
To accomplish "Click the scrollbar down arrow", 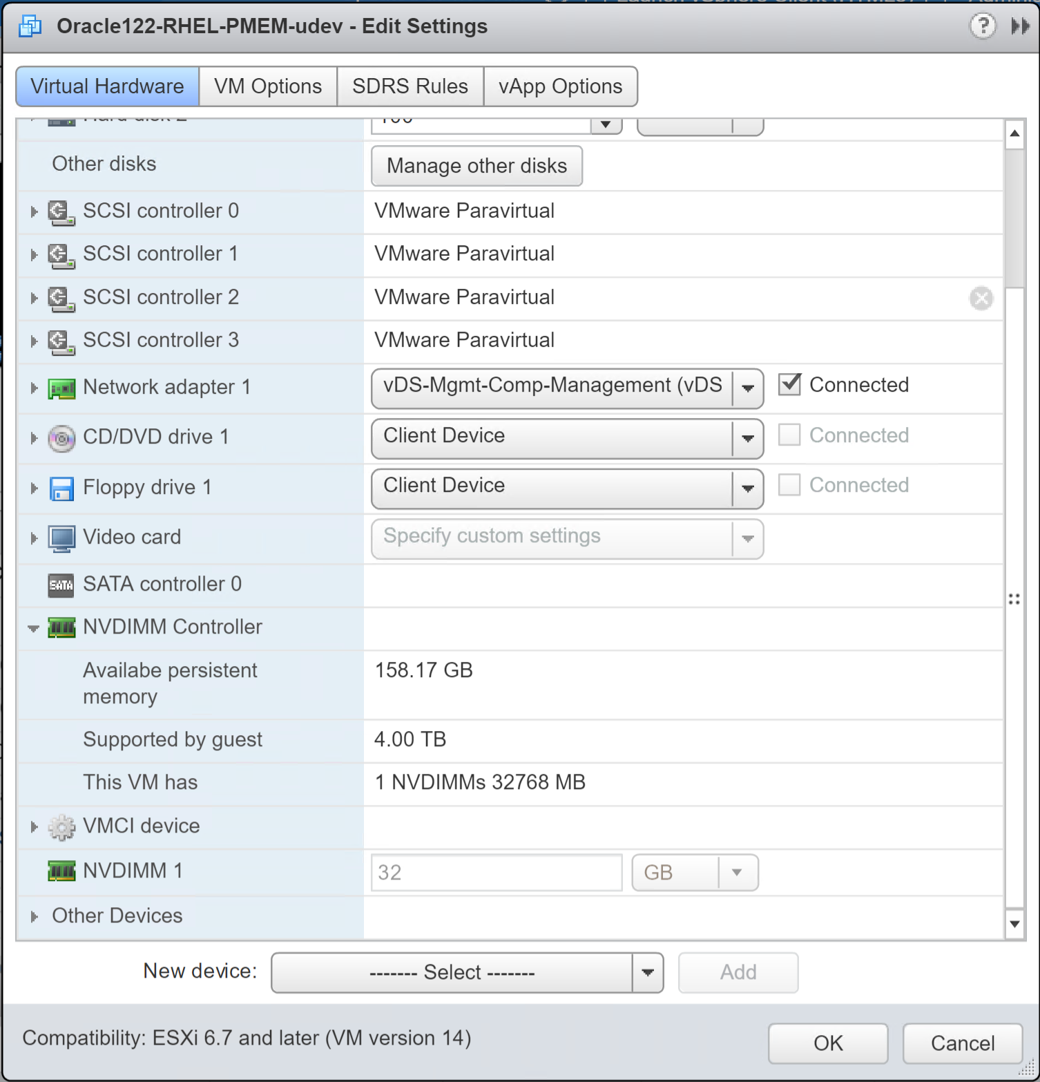I will (1014, 924).
